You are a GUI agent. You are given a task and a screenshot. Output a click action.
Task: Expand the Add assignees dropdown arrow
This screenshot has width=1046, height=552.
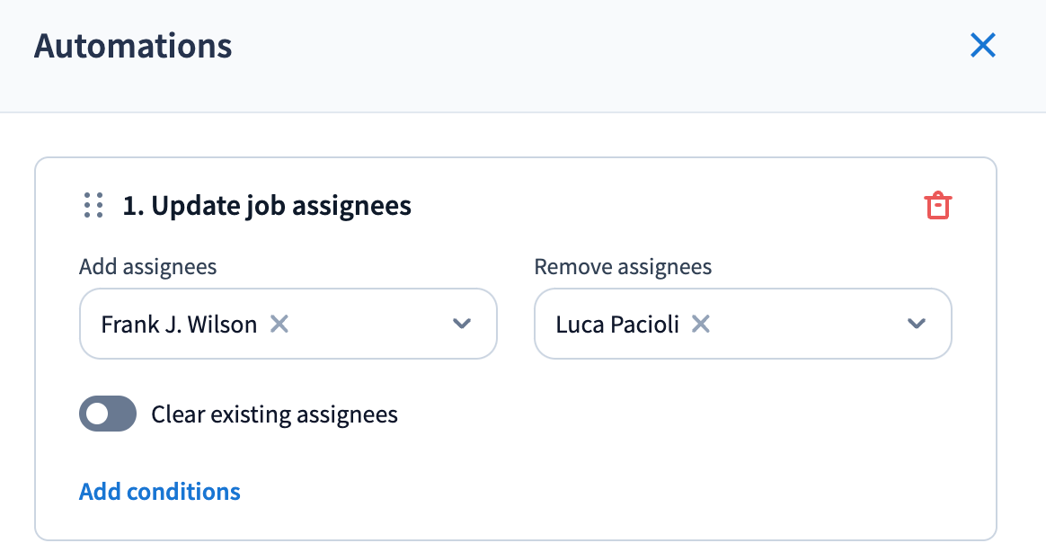tap(462, 324)
